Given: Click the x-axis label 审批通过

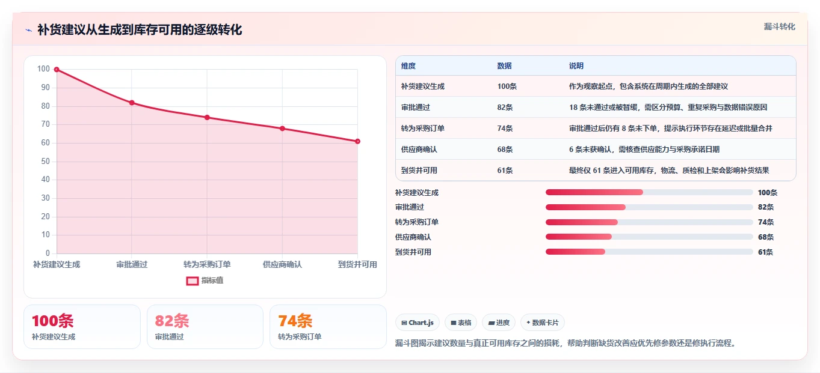Looking at the screenshot, I should [132, 264].
